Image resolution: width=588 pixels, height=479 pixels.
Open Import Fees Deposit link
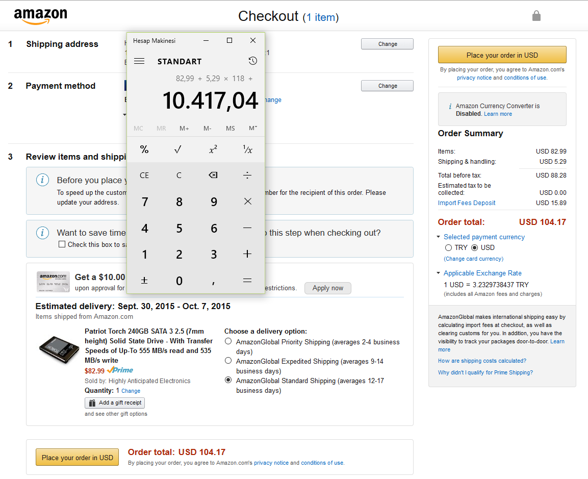point(467,203)
